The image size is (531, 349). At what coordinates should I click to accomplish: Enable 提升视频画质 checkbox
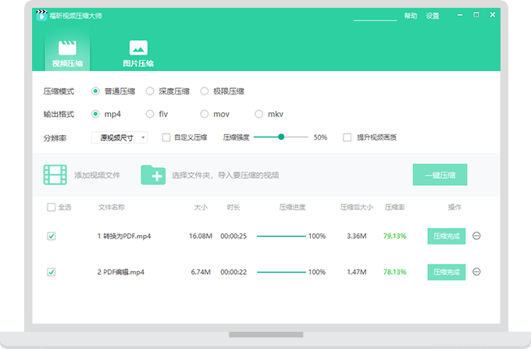point(347,137)
